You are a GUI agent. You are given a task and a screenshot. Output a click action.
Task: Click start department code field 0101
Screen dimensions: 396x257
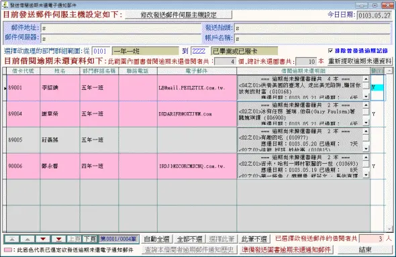pyautogui.click(x=101, y=51)
